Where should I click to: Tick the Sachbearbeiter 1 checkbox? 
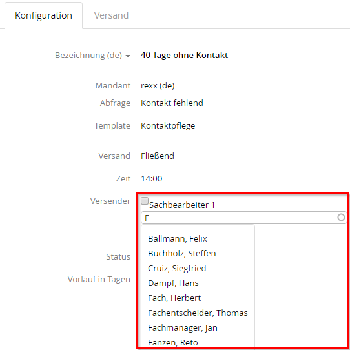(x=145, y=201)
